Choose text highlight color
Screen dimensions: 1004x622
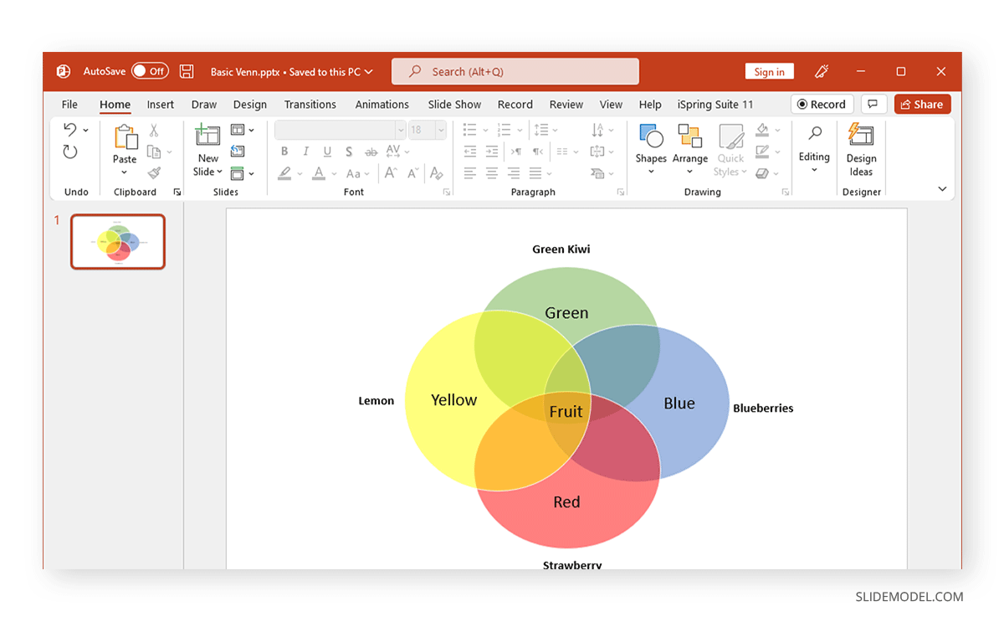tap(284, 173)
